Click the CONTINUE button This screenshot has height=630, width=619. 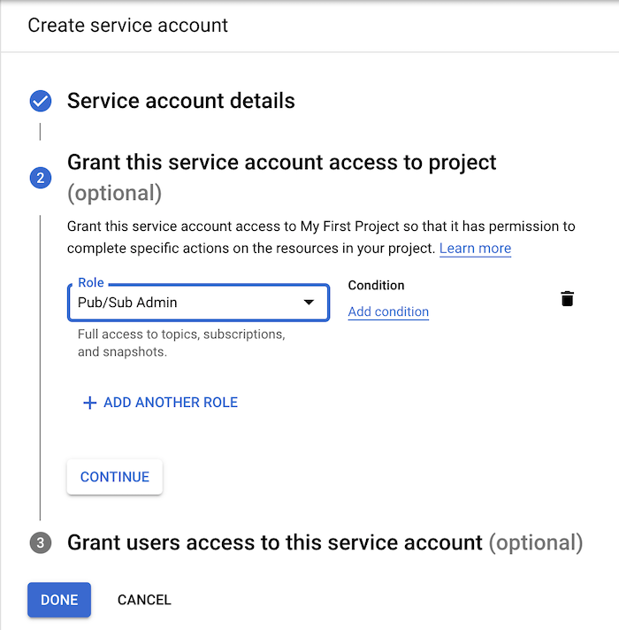pyautogui.click(x=115, y=477)
